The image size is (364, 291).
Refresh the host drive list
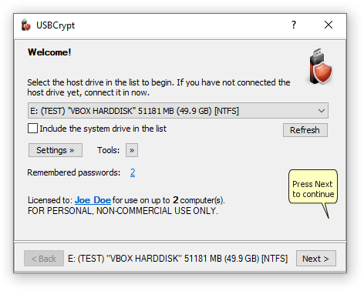pyautogui.click(x=305, y=130)
